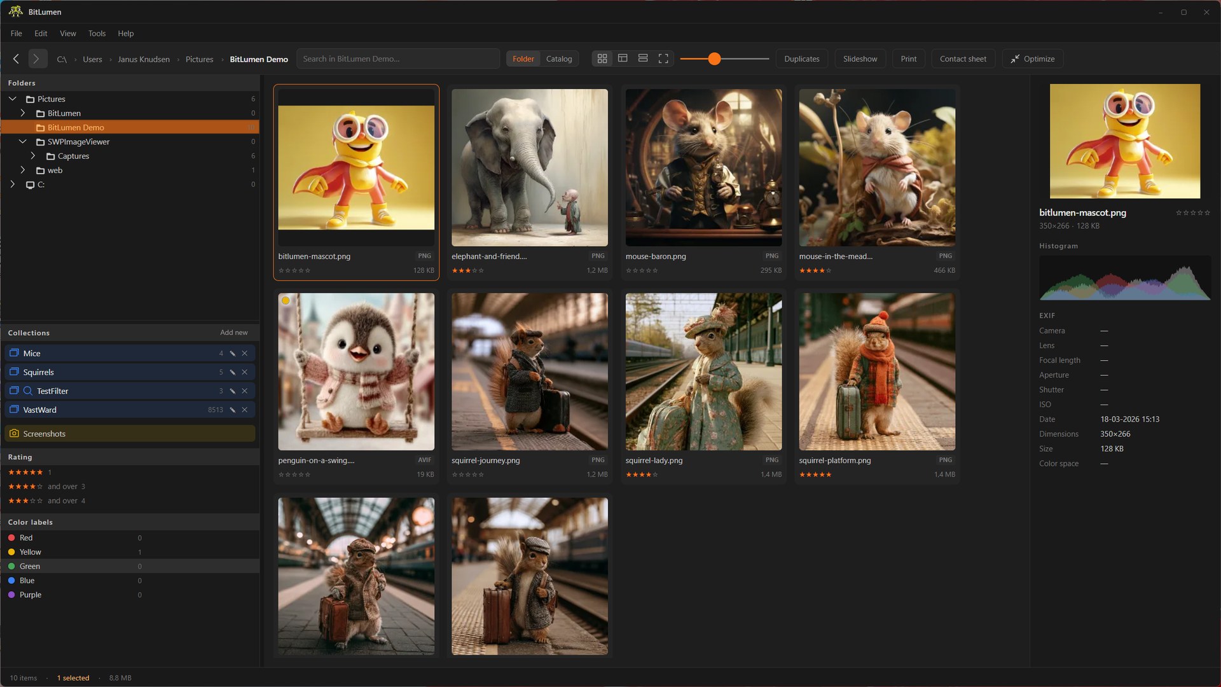Switch to grid thumbnail view icon
Screen dimensions: 1221x687
point(602,59)
